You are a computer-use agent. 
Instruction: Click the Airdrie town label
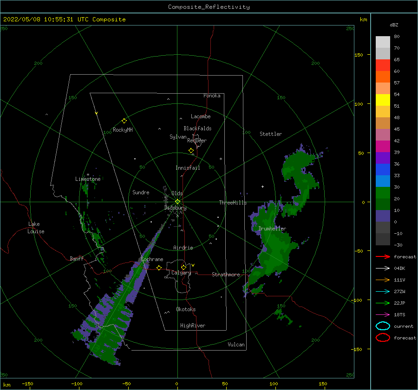[x=183, y=248]
